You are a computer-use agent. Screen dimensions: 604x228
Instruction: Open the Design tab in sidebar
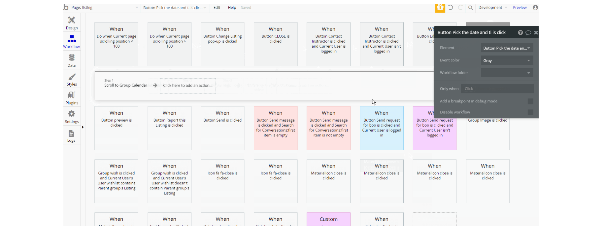click(72, 23)
